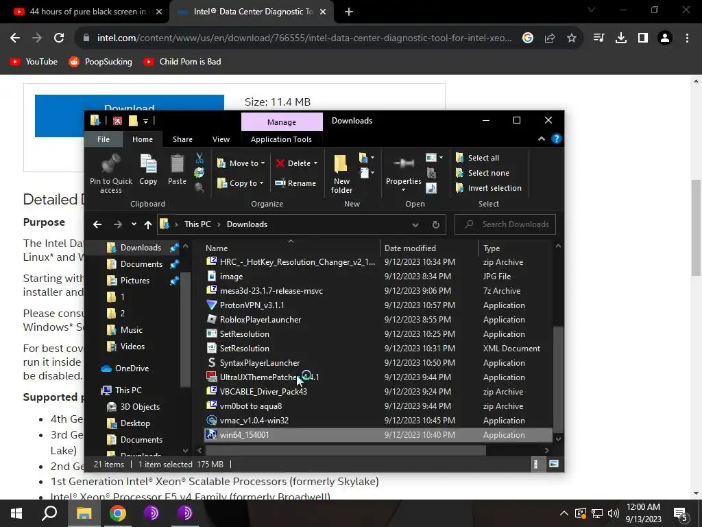
Task: Click This PC in the address breadcrumb
Action: (x=197, y=224)
